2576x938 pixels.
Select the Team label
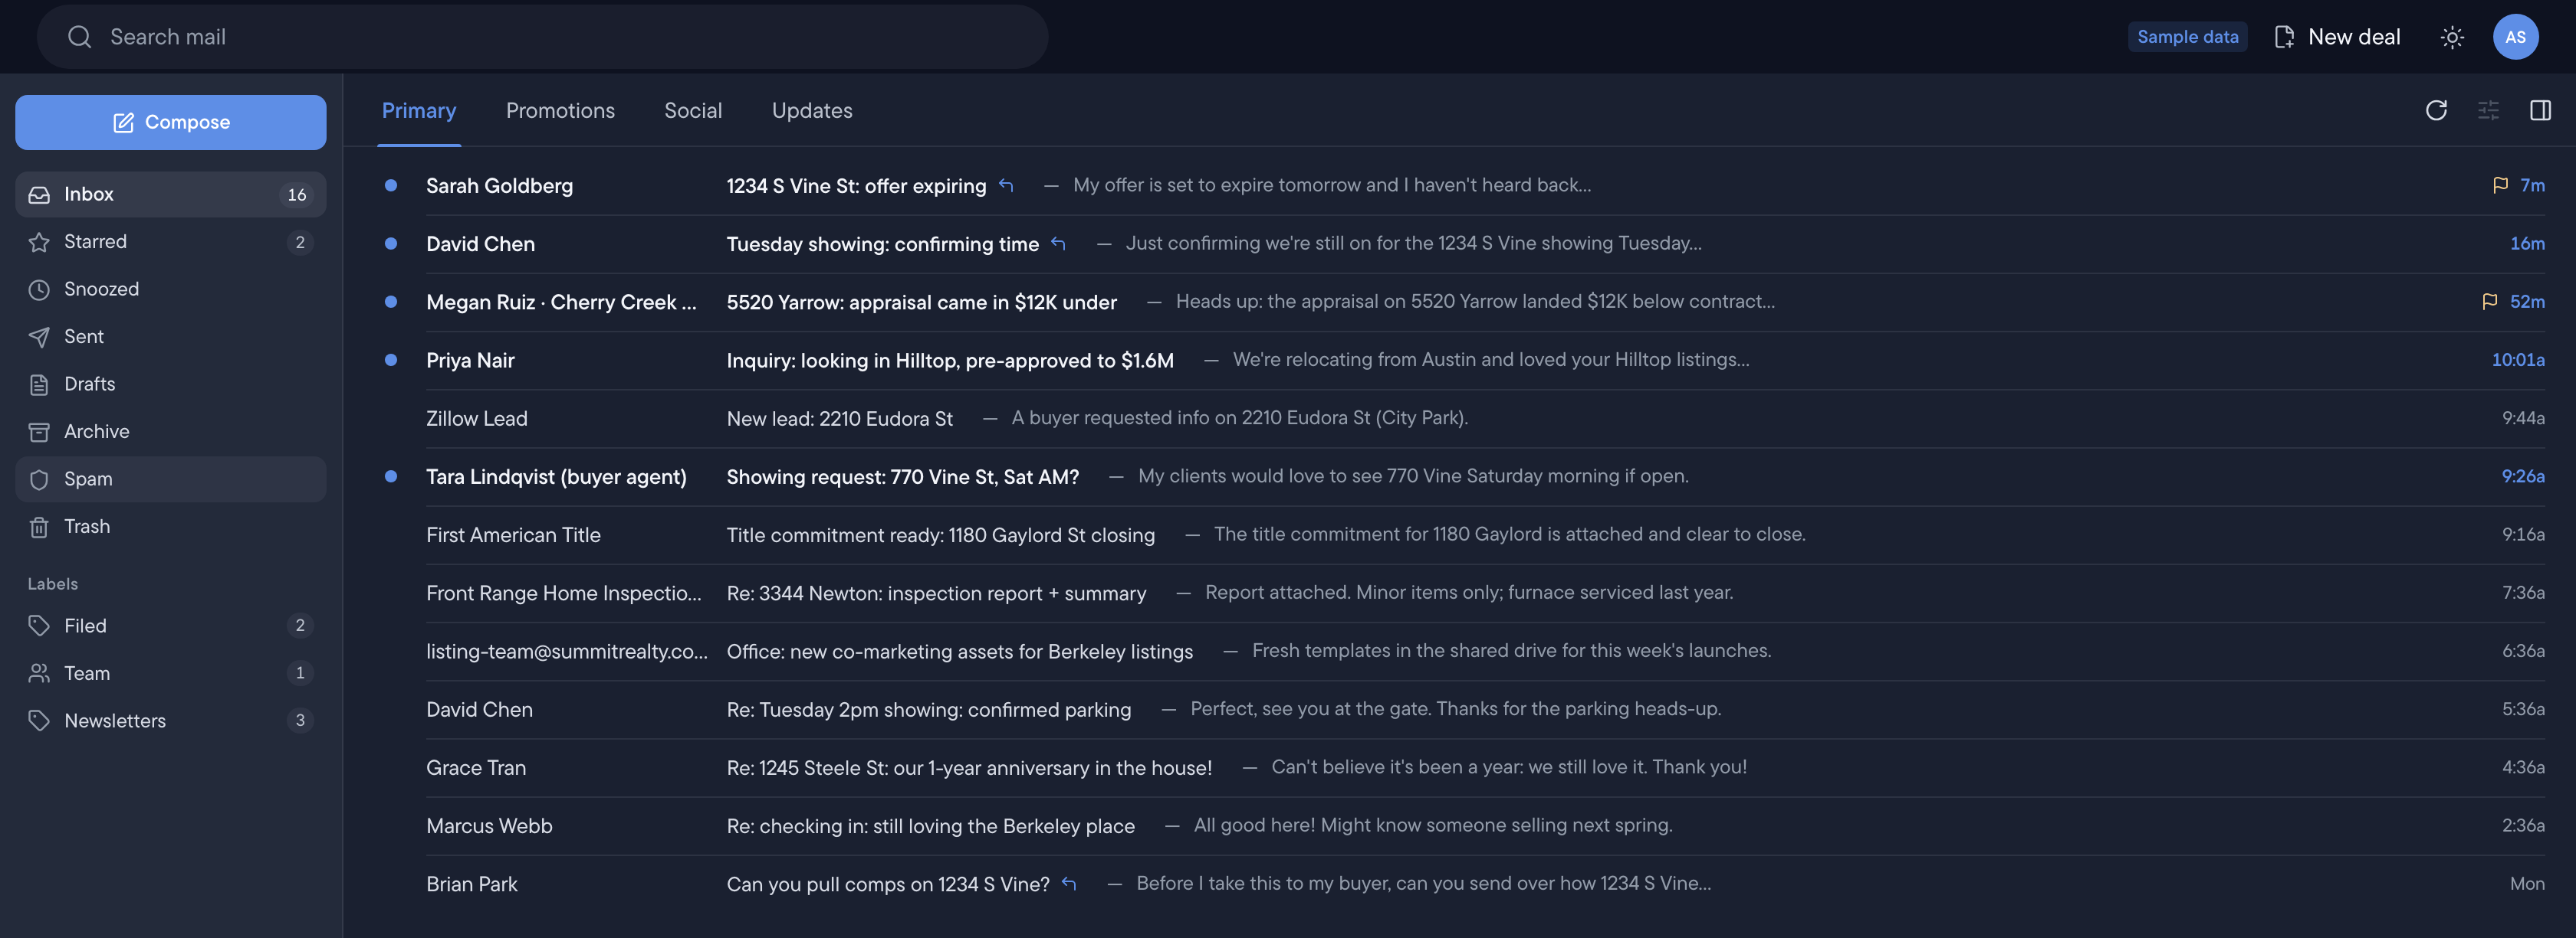coord(171,673)
